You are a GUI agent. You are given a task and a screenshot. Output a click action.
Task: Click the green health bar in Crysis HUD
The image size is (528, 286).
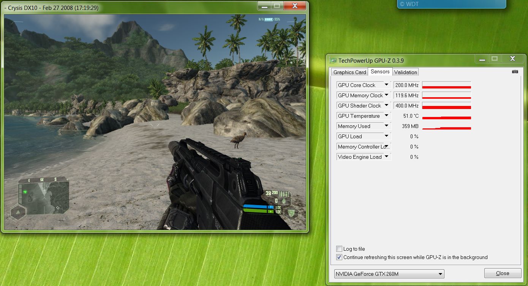[x=258, y=212]
